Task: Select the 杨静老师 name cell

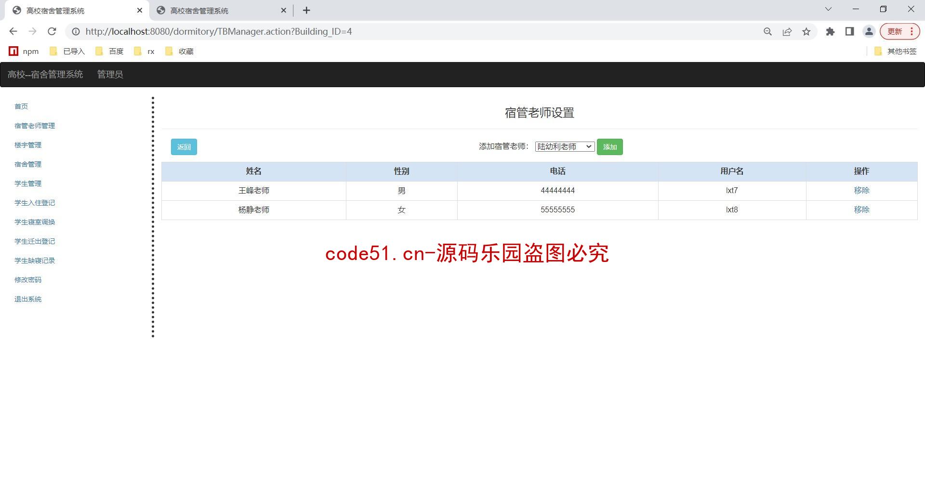Action: coord(254,210)
